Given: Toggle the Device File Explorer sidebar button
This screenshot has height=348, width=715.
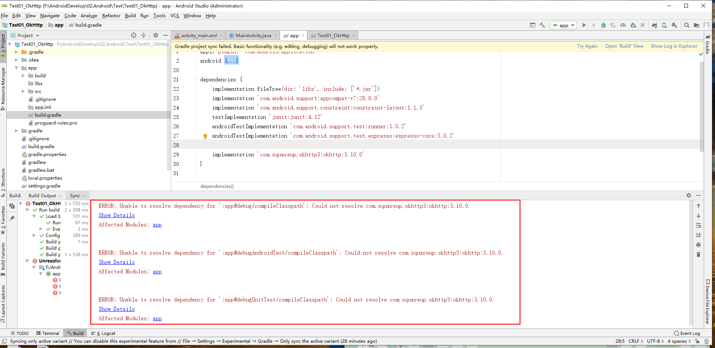Looking at the screenshot, I should pyautogui.click(x=708, y=301).
